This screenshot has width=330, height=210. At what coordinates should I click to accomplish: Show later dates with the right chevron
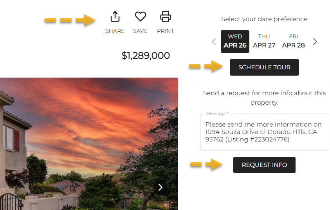(x=315, y=42)
